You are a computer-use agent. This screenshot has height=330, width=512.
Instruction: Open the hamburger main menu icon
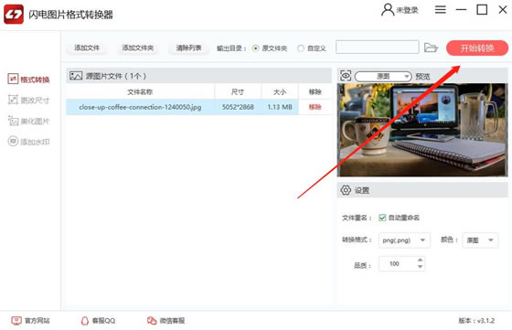(x=440, y=10)
